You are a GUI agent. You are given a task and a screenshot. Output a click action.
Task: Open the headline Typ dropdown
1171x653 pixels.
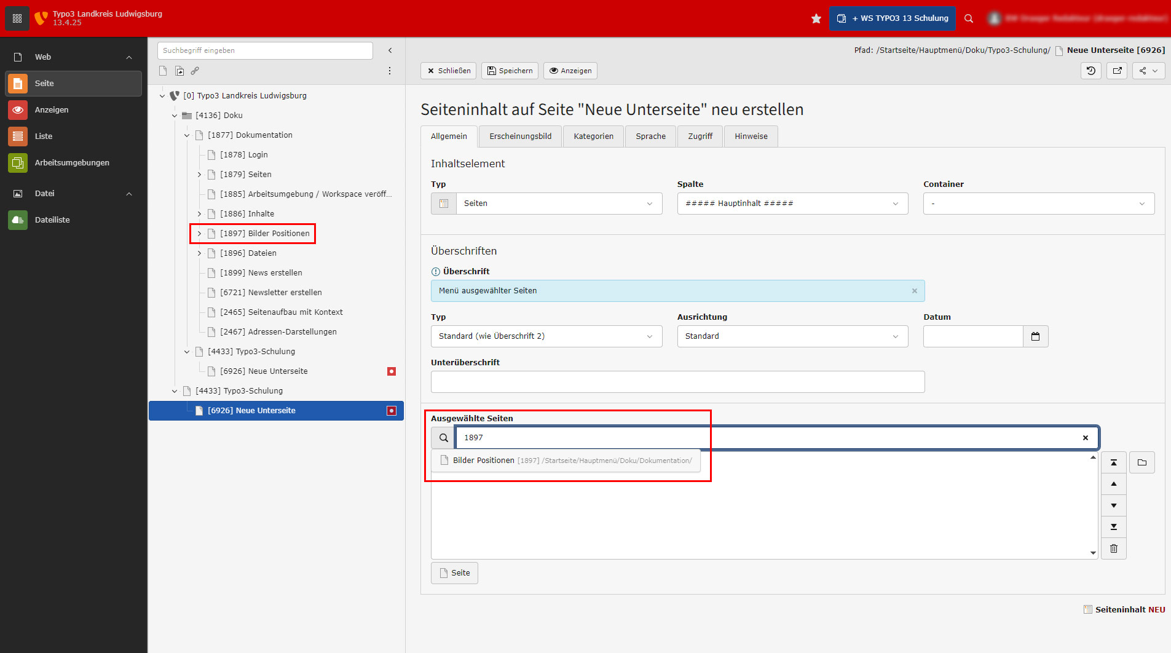click(546, 336)
